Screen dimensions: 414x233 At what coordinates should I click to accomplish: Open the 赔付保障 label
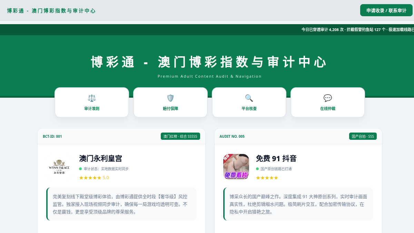(x=170, y=108)
